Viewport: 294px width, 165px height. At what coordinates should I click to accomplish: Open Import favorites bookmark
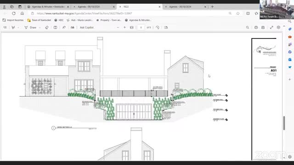(13, 20)
